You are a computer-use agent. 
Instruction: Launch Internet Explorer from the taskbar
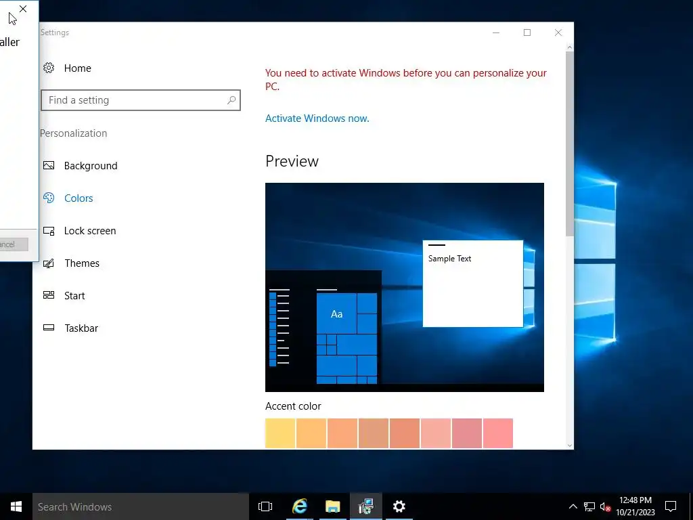pyautogui.click(x=299, y=506)
